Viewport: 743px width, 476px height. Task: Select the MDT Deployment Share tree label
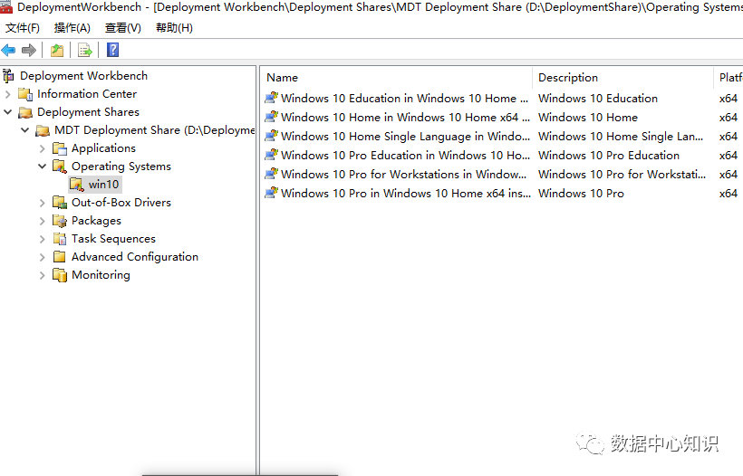pos(154,130)
